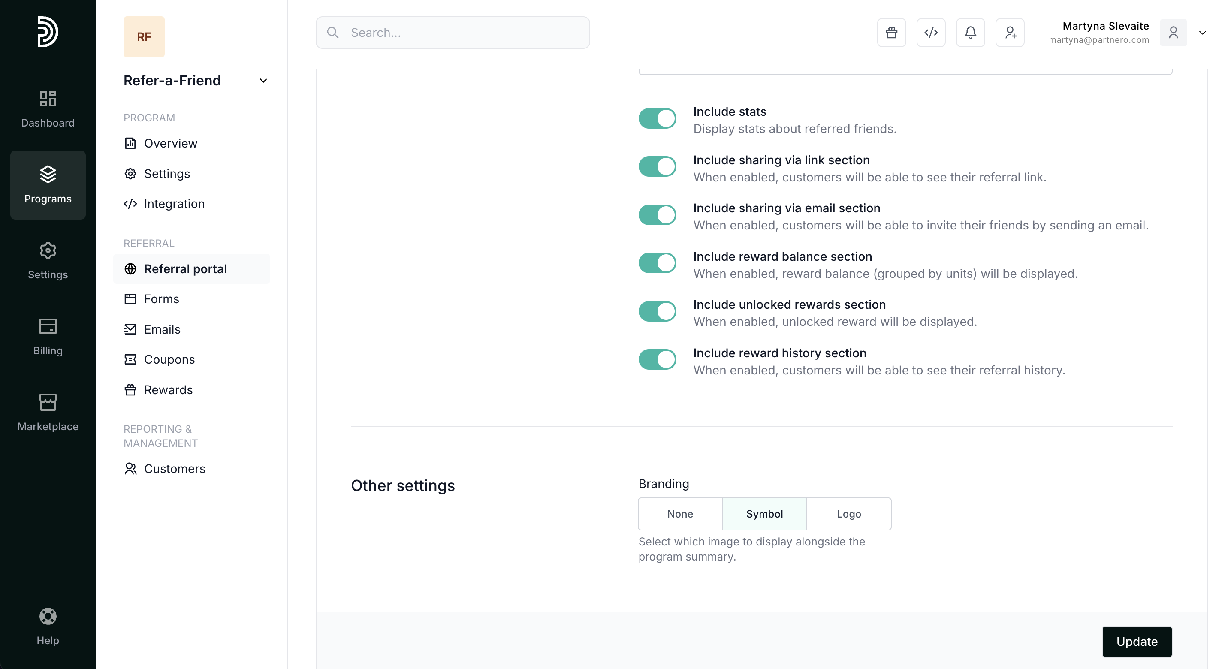
Task: Click the gift icon in the top bar
Action: pos(891,33)
